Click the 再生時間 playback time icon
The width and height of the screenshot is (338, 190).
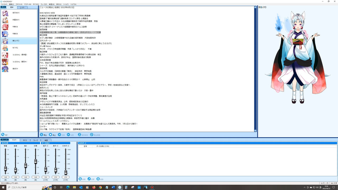[x=92, y=135]
